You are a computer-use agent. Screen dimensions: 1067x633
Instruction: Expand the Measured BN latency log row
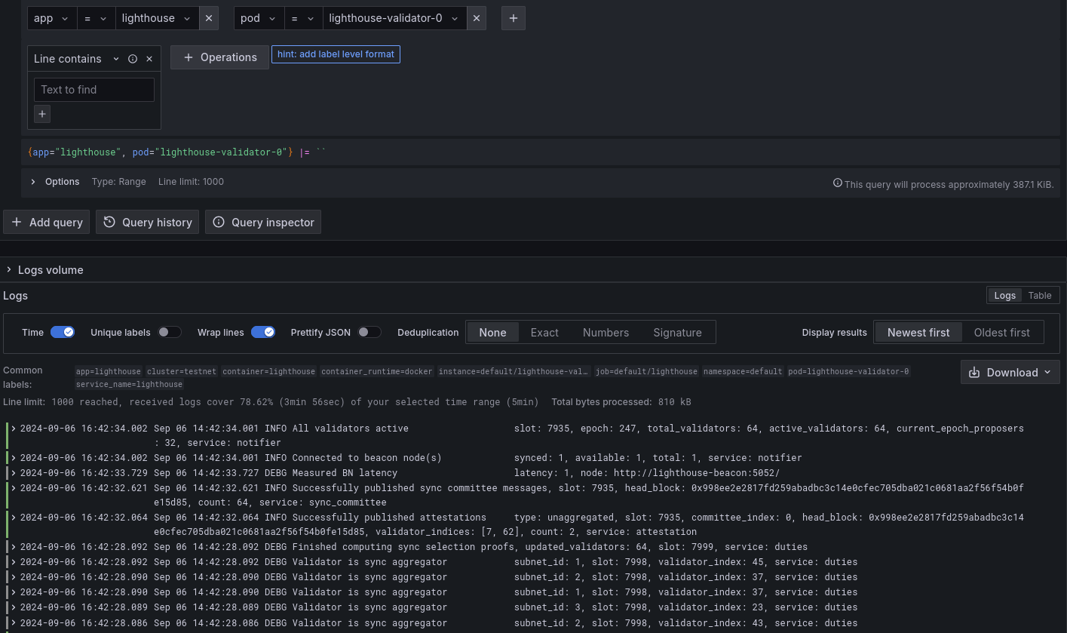tap(14, 473)
